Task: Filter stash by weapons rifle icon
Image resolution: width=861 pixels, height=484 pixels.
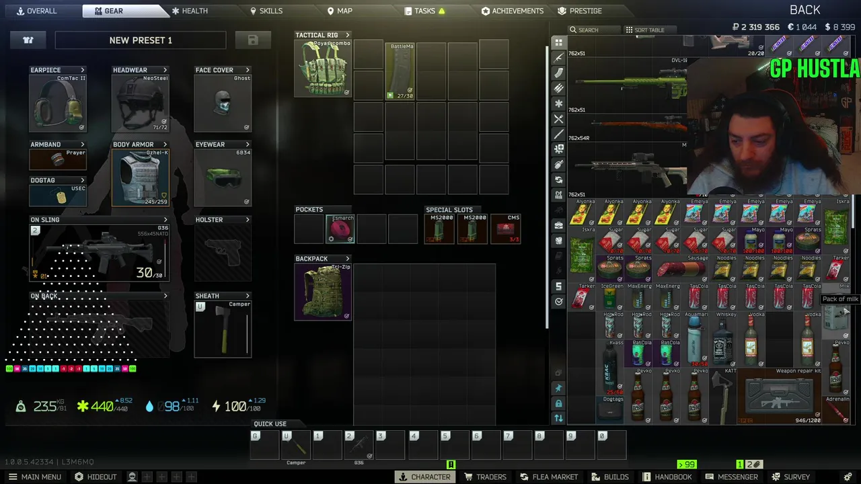Action: pyautogui.click(x=558, y=58)
